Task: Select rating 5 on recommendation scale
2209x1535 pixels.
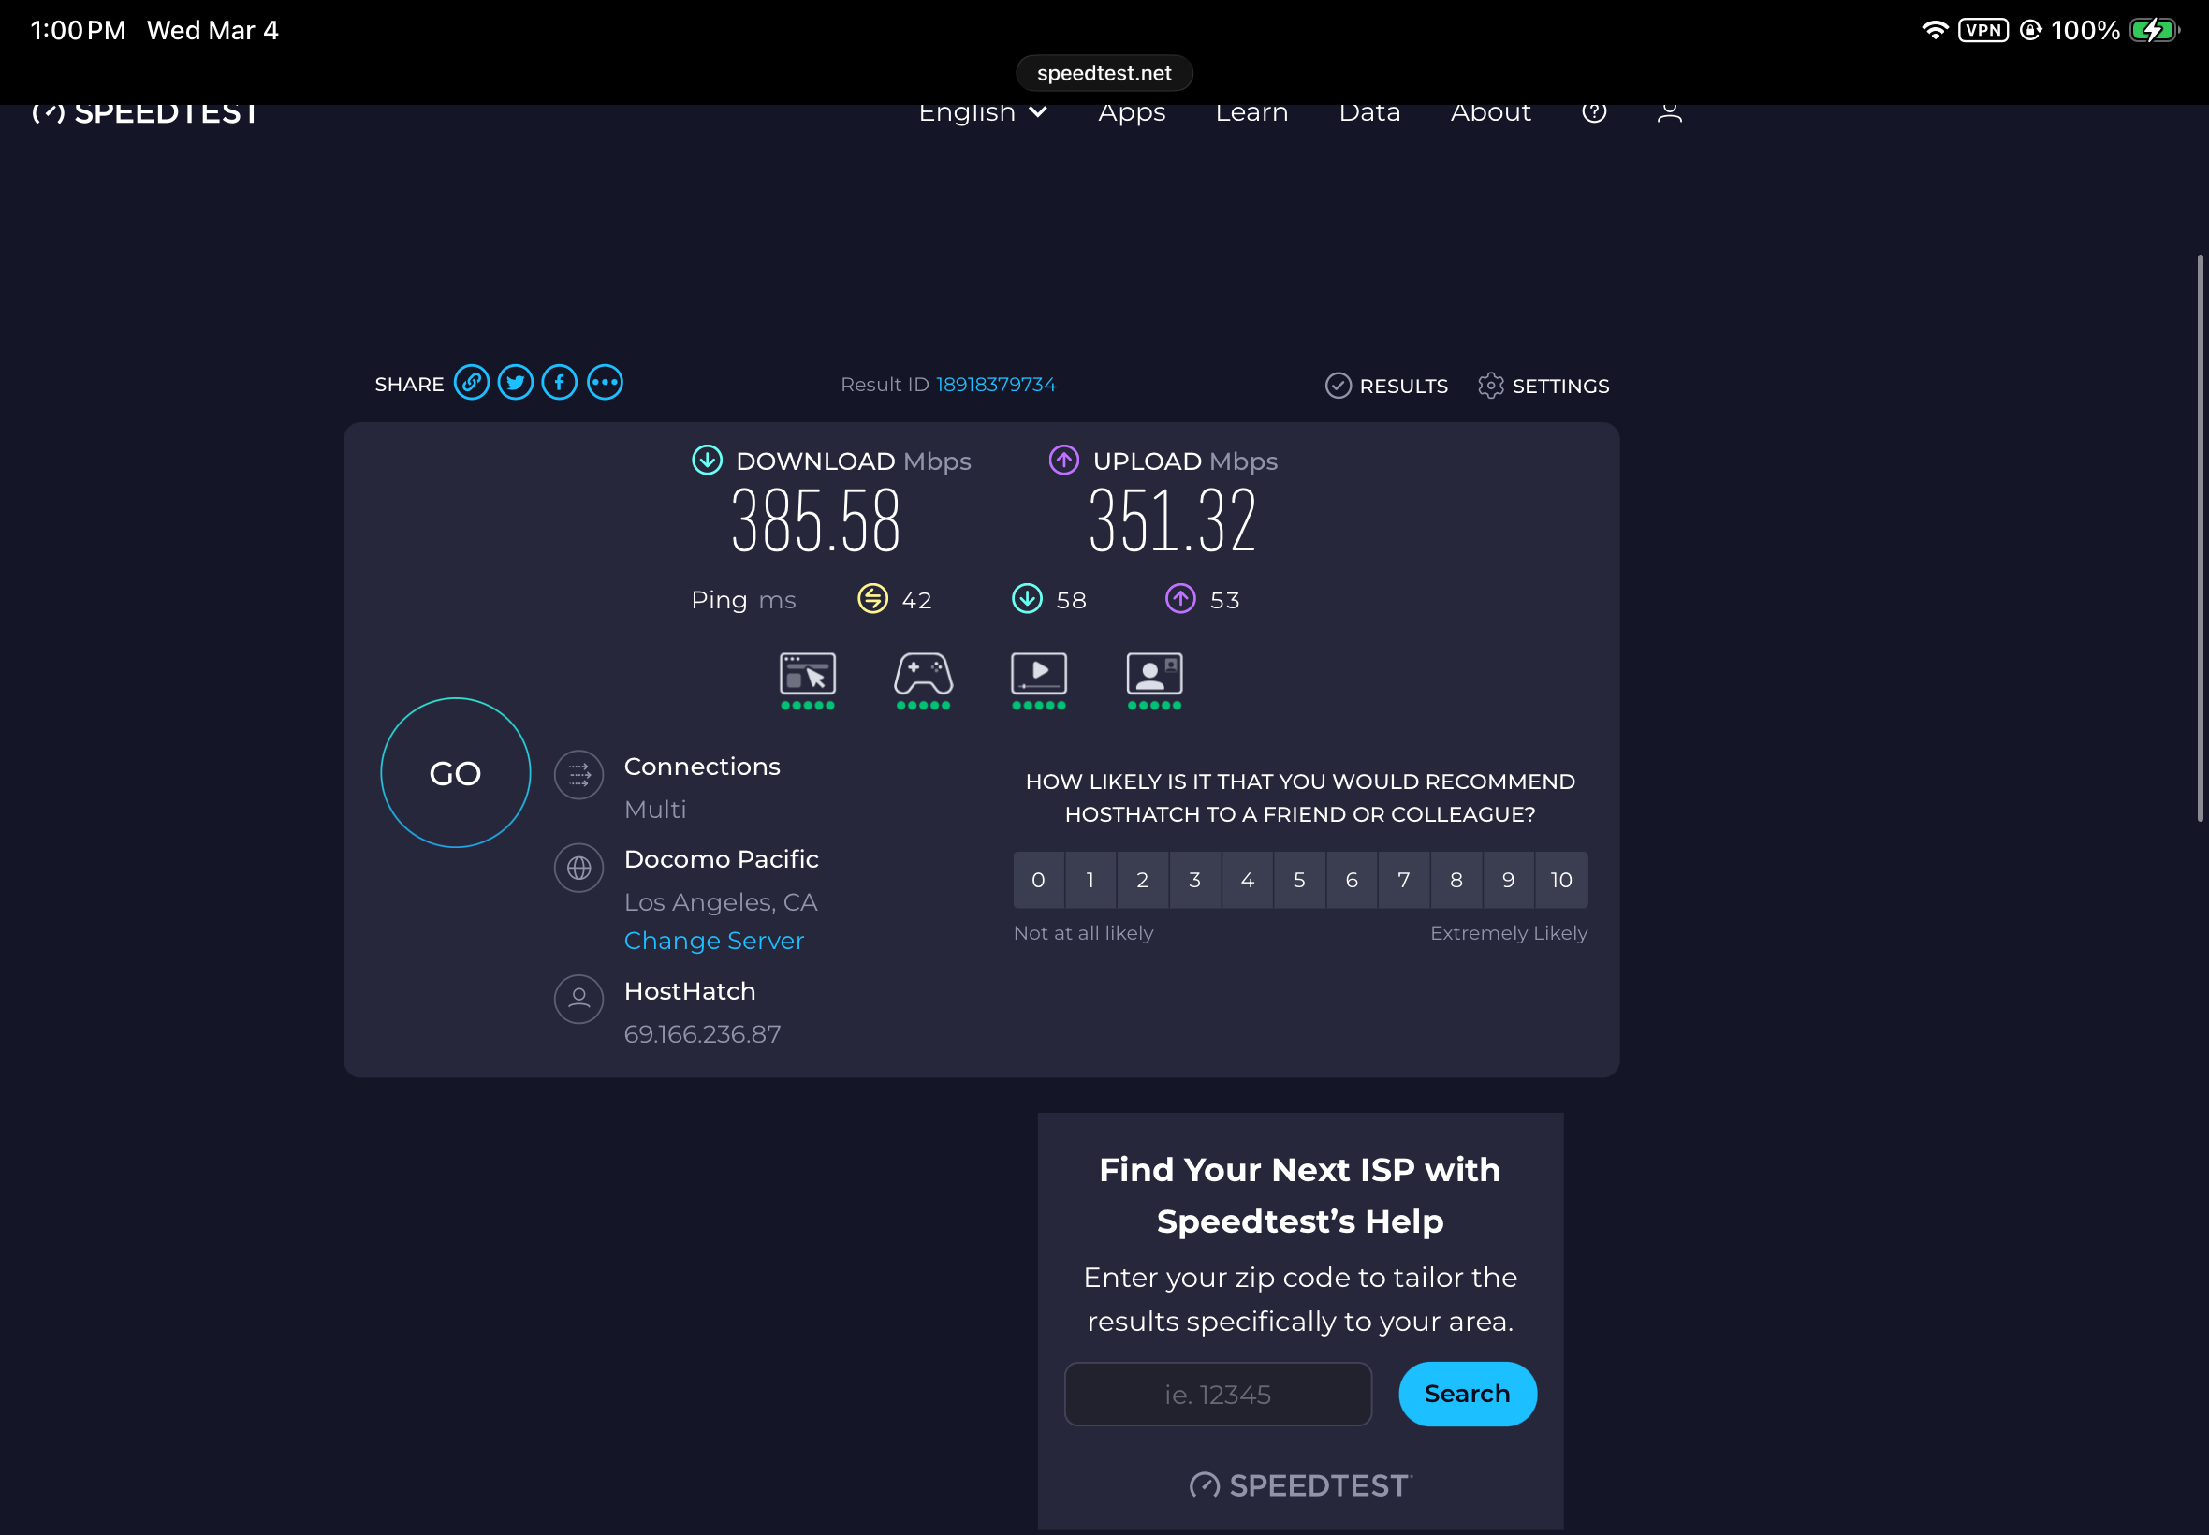Action: pyautogui.click(x=1299, y=880)
